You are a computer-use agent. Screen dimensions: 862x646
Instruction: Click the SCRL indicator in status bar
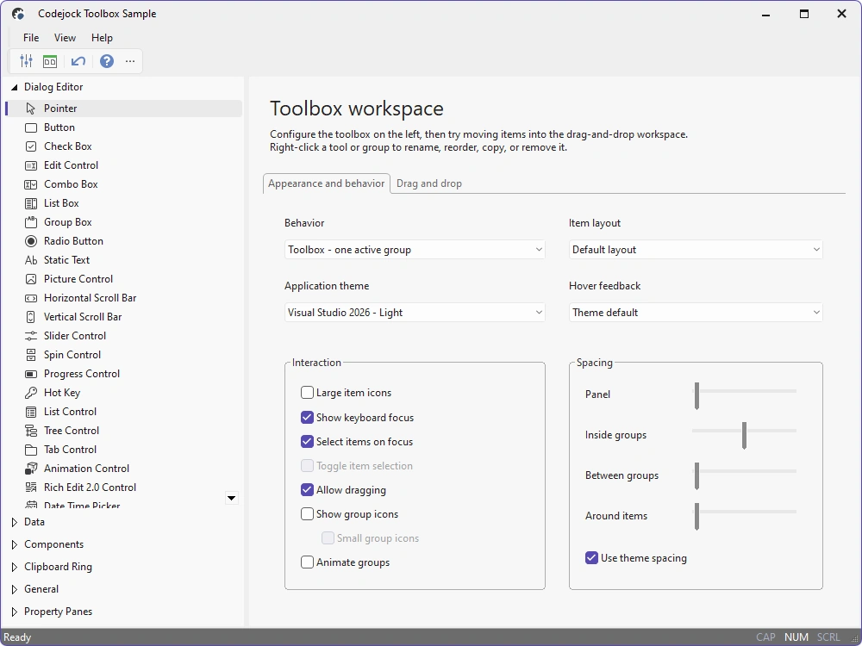828,637
